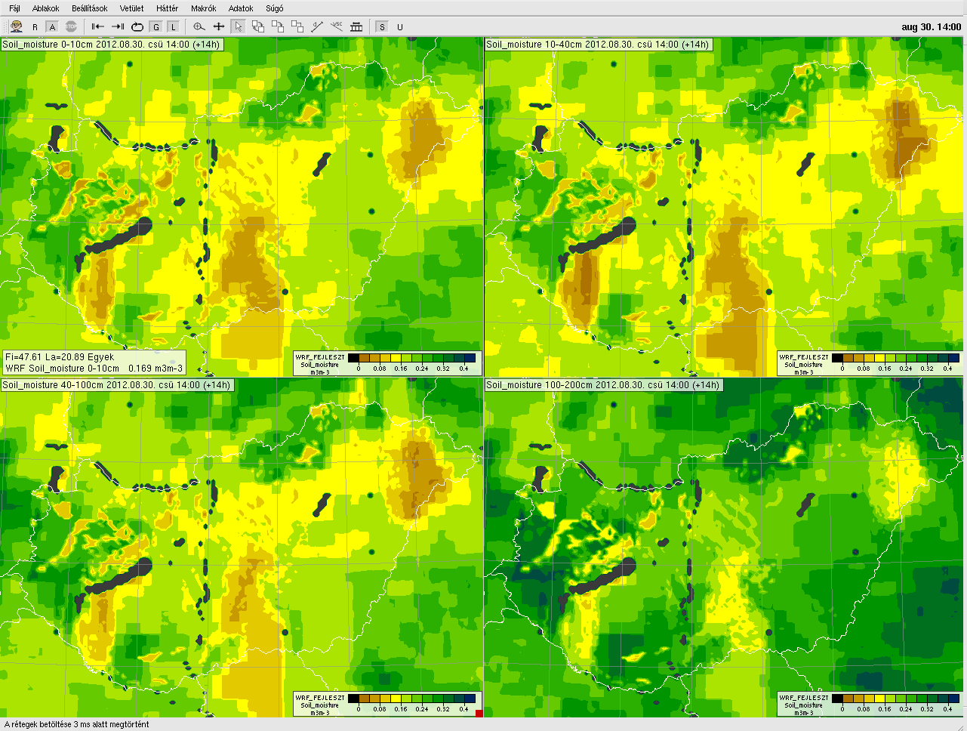This screenshot has width=967, height=731.
Task: Open the Fájl menu
Action: point(14,8)
